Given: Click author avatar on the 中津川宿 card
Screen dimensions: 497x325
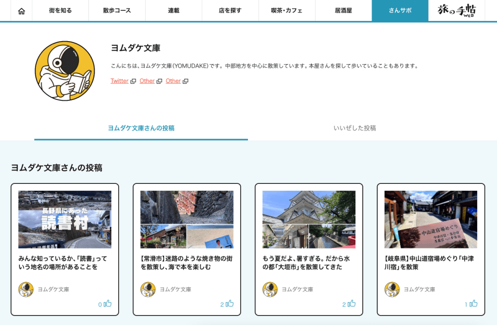Looking at the screenshot, I should [392, 289].
